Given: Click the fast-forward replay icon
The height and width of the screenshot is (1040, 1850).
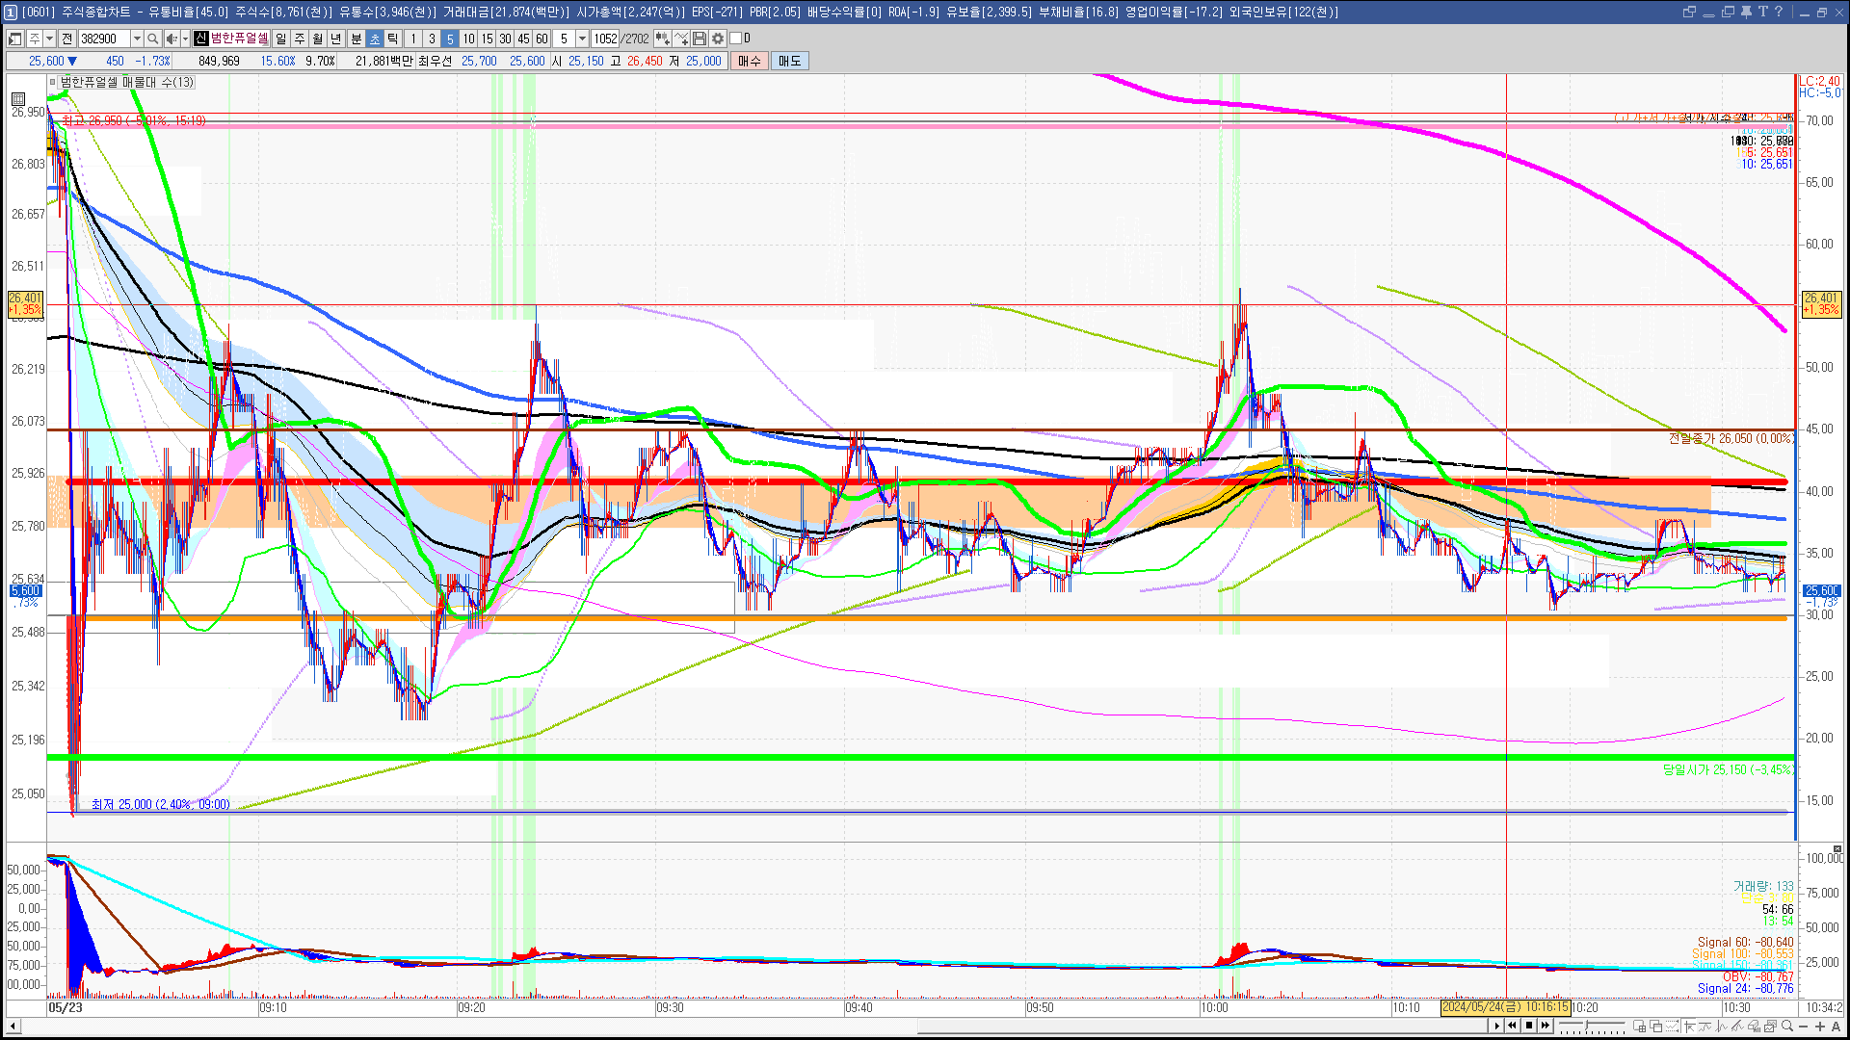Looking at the screenshot, I should (1546, 1026).
